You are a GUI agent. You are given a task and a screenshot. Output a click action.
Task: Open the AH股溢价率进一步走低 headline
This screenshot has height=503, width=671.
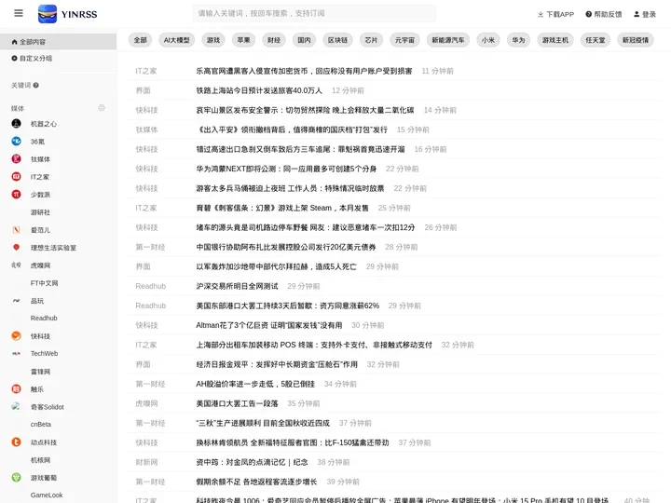point(255,384)
